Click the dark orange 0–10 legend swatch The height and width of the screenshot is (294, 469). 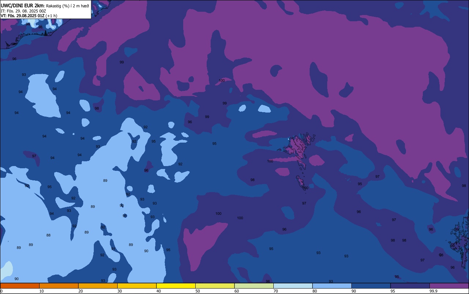point(20,286)
